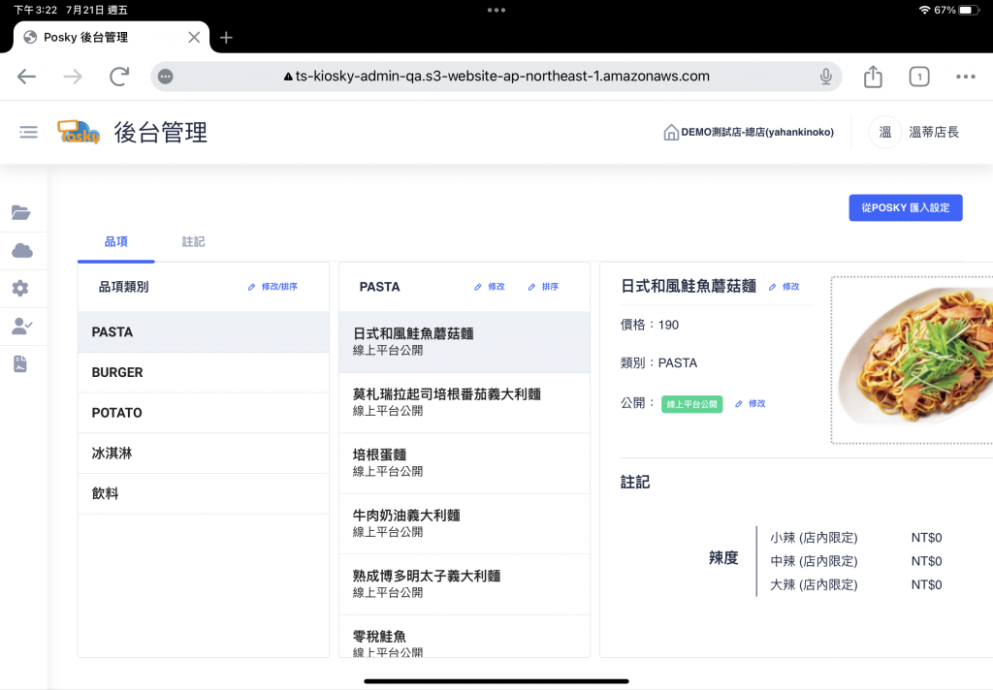
Task: Click the 註記 section heading
Action: (635, 483)
